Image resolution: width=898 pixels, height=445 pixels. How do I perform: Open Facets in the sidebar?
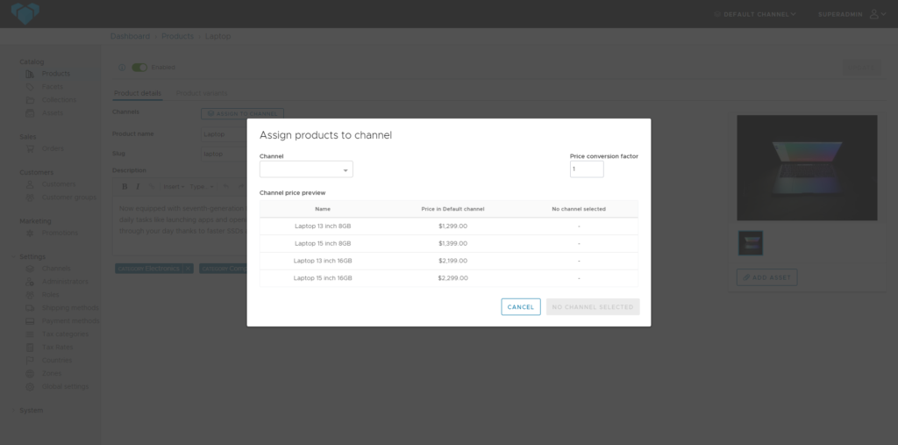pyautogui.click(x=52, y=87)
